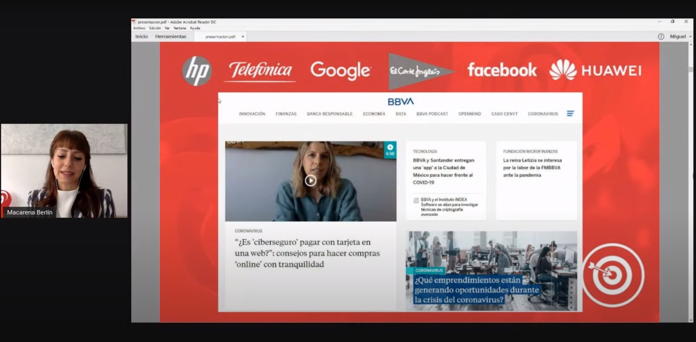Expand the Miguel account dropdown
This screenshot has height=342, width=696.
click(x=681, y=36)
